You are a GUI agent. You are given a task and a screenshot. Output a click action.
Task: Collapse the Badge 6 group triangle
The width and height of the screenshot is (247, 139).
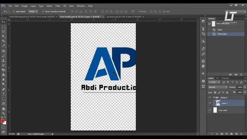click(214, 98)
